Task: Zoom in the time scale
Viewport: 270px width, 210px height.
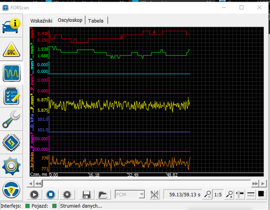Action: (x=229, y=195)
